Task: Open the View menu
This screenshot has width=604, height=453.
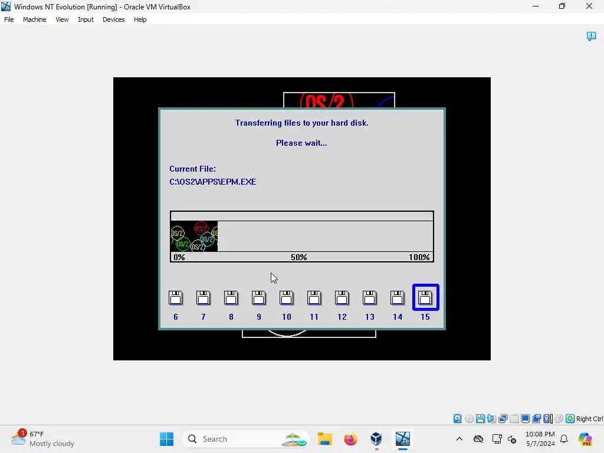Action: click(62, 19)
